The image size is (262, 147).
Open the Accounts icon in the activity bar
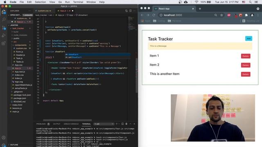click(4, 138)
